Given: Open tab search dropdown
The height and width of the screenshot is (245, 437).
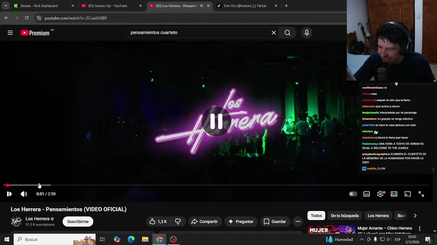Looking at the screenshot, I should [x=6, y=6].
